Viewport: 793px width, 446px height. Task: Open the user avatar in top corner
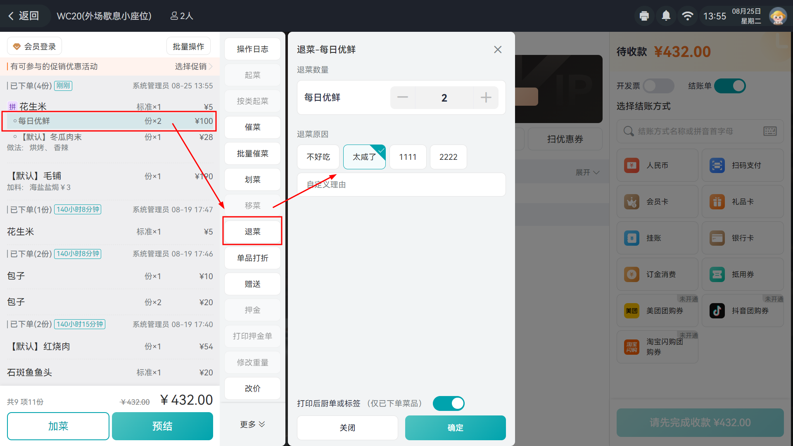point(778,16)
